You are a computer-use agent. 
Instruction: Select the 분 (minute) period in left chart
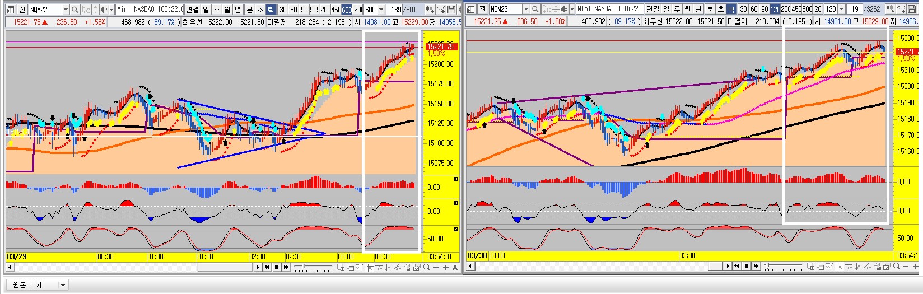250,10
